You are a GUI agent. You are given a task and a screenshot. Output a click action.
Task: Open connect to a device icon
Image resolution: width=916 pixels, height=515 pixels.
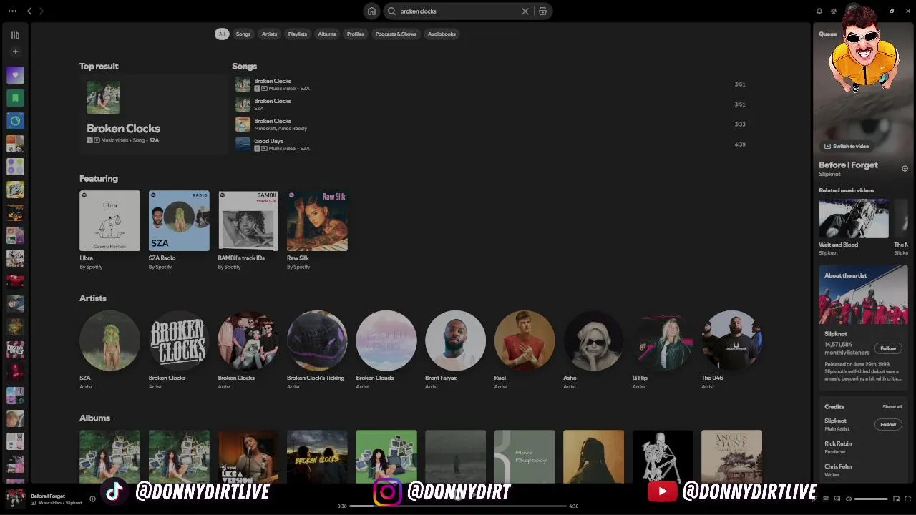pyautogui.click(x=837, y=499)
